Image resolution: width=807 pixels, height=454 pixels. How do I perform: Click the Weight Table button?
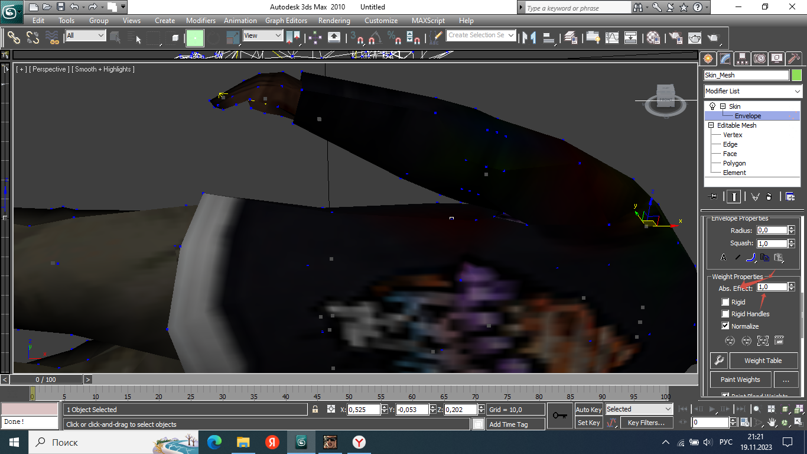click(763, 361)
